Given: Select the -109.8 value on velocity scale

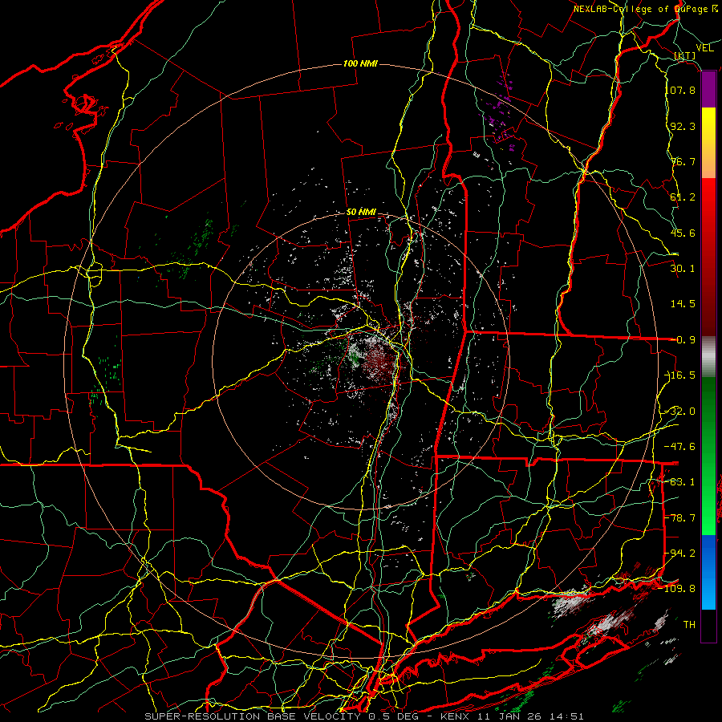Looking at the screenshot, I should tap(677, 589).
